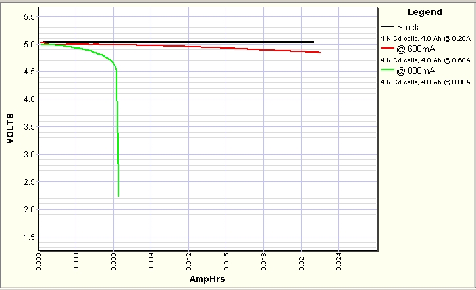Click the green line swatch in legend
476x290 pixels.
(x=388, y=70)
